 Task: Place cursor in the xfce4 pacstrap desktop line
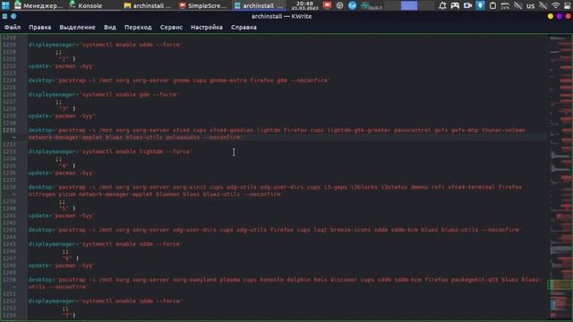coord(277,134)
